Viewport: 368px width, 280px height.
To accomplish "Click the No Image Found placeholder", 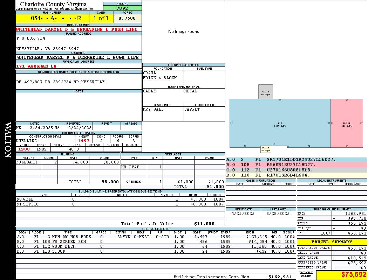I will point(184,31).
